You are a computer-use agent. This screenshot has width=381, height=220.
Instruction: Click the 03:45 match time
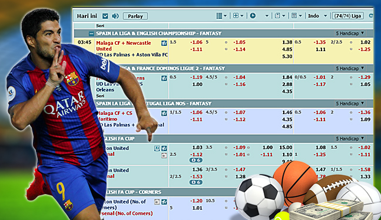[84, 42]
